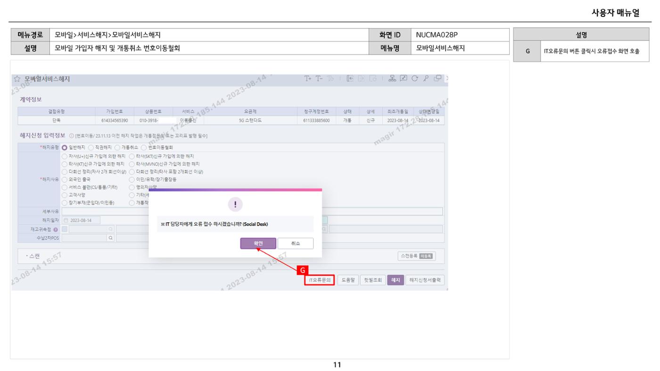This screenshot has height=371, width=660.
Task: Choose 외국인 출국 as cancellation reason
Action: point(65,179)
